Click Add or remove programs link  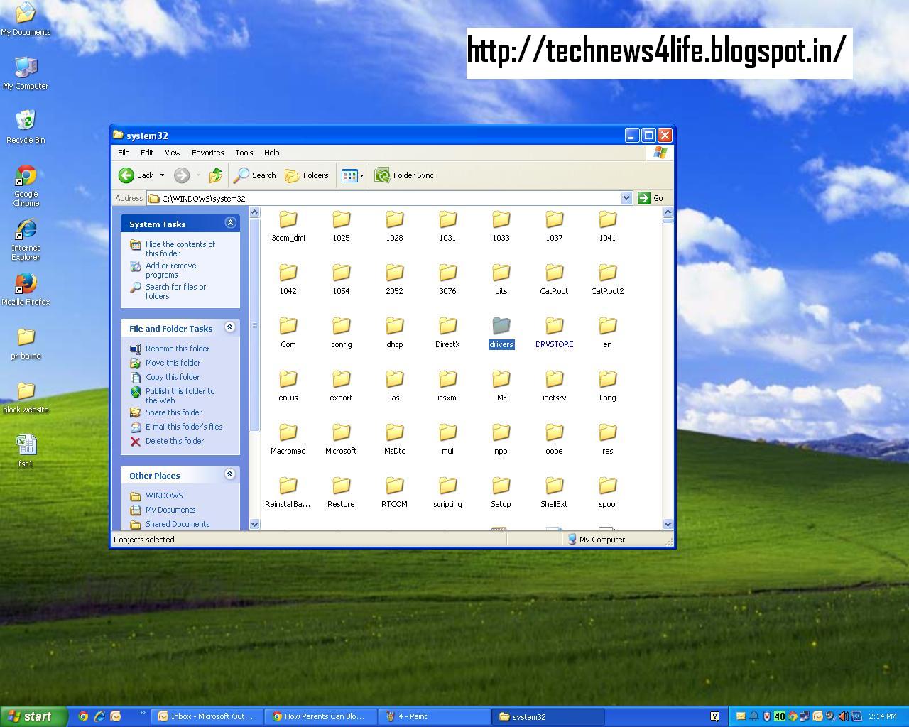pos(170,270)
